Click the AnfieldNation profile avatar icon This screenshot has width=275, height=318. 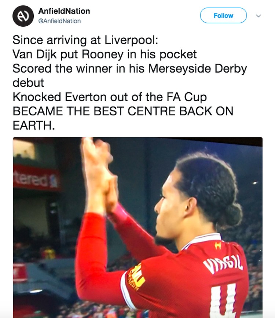click(23, 16)
